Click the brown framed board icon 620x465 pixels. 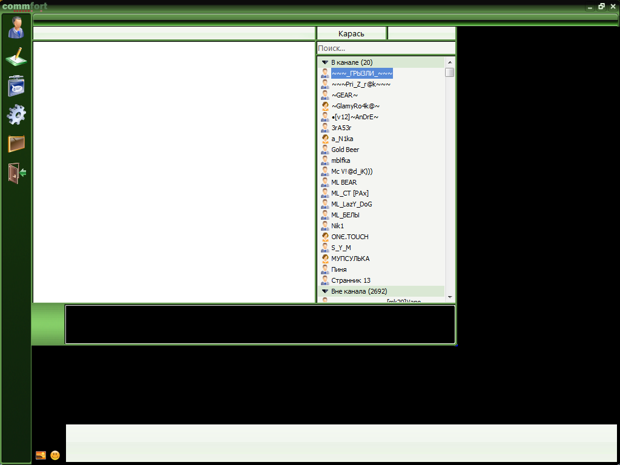click(x=16, y=143)
